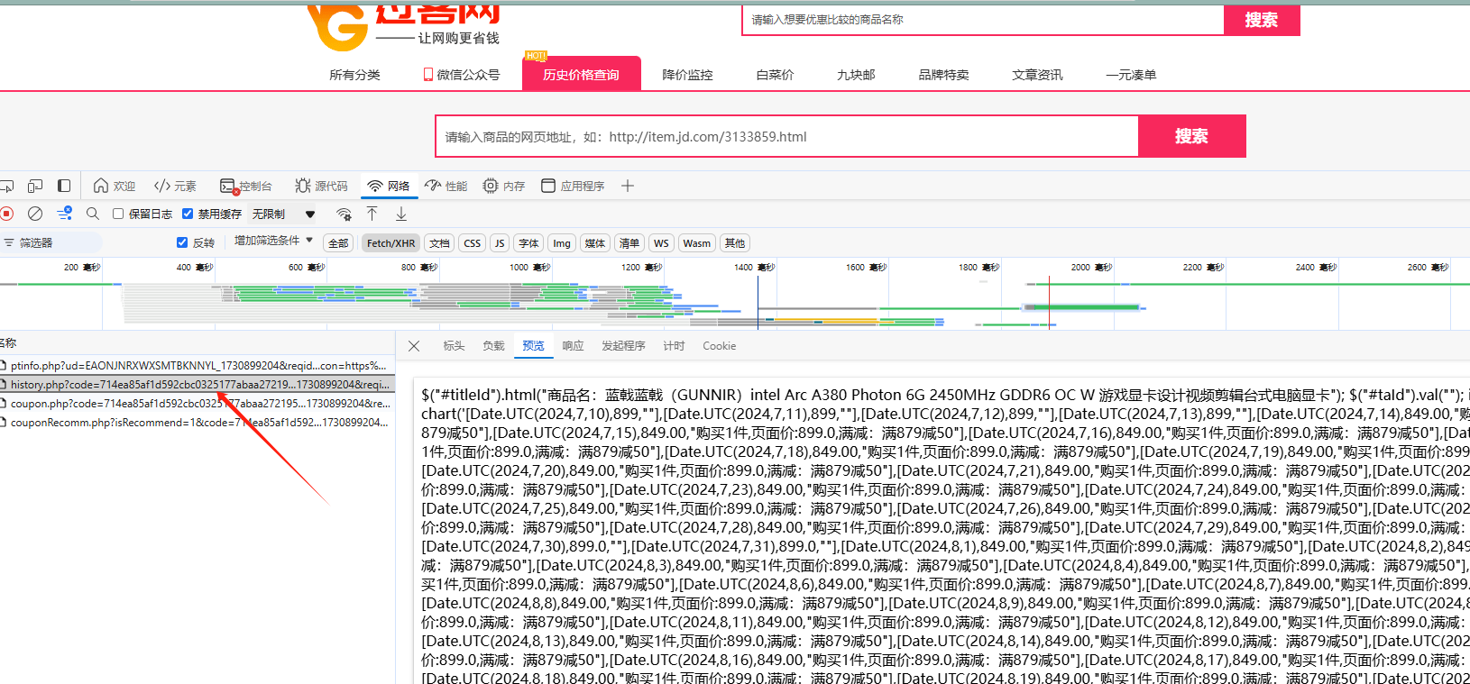Filter requests by Wasm
This screenshot has width=1470, height=684.
pos(696,243)
